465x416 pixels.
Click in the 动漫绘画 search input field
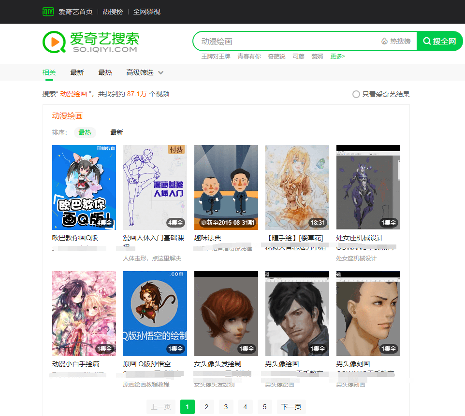(285, 42)
